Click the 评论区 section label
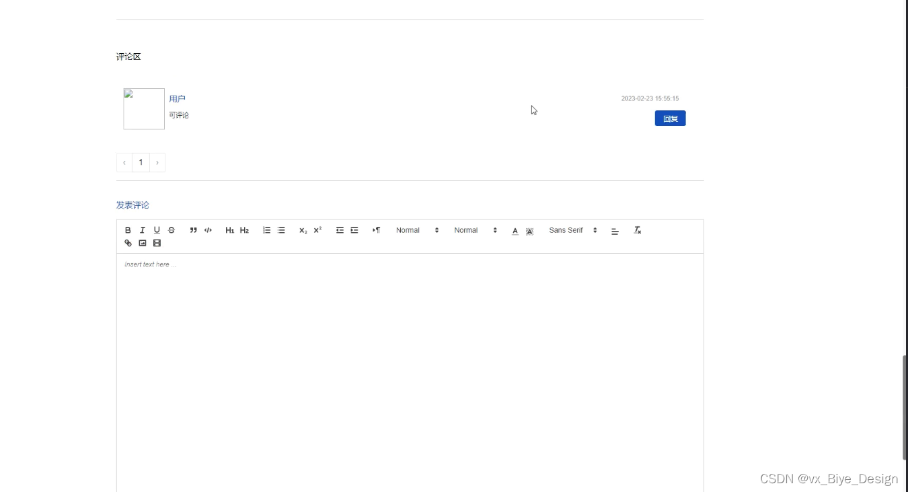This screenshot has height=492, width=908. tap(128, 57)
